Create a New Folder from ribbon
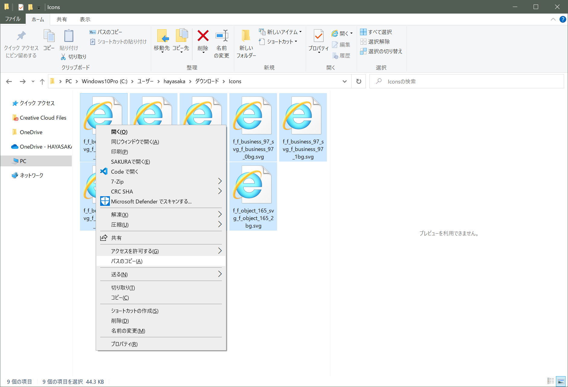Viewport: 568px width, 387px height. coord(246,44)
